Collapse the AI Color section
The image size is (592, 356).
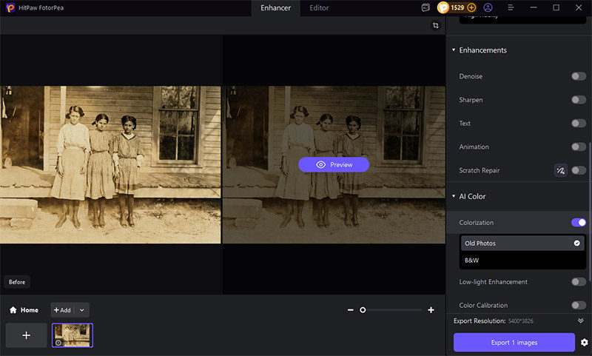pyautogui.click(x=454, y=196)
